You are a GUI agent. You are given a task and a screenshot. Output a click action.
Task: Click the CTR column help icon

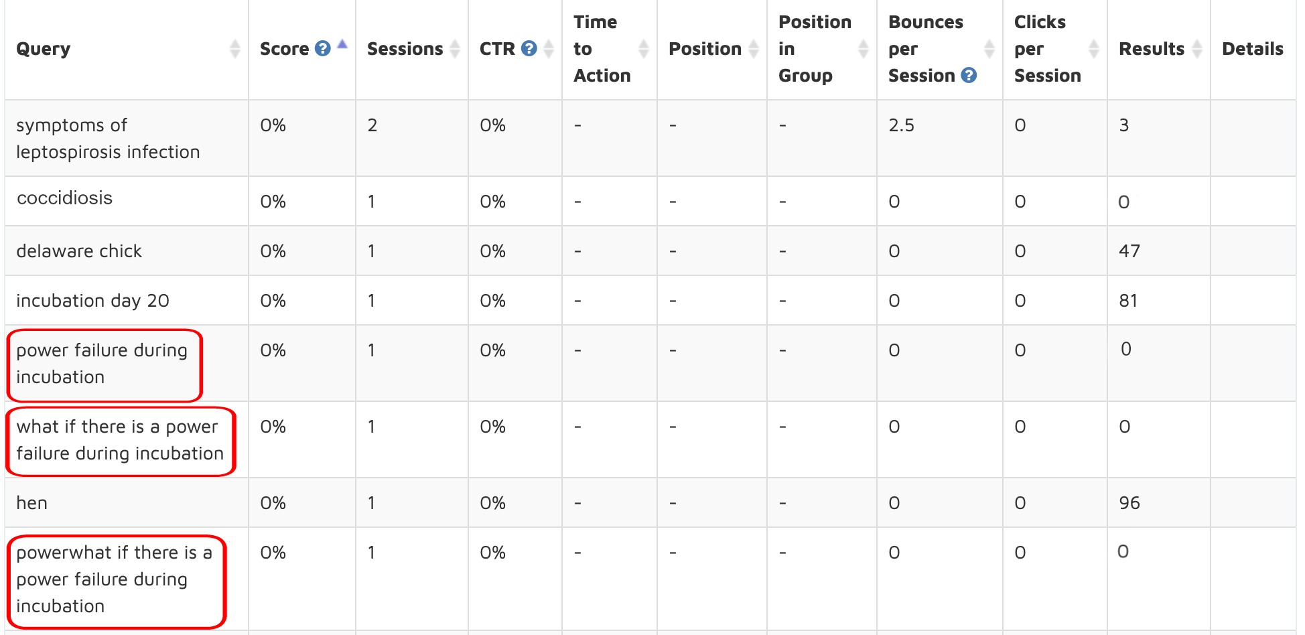(x=529, y=49)
